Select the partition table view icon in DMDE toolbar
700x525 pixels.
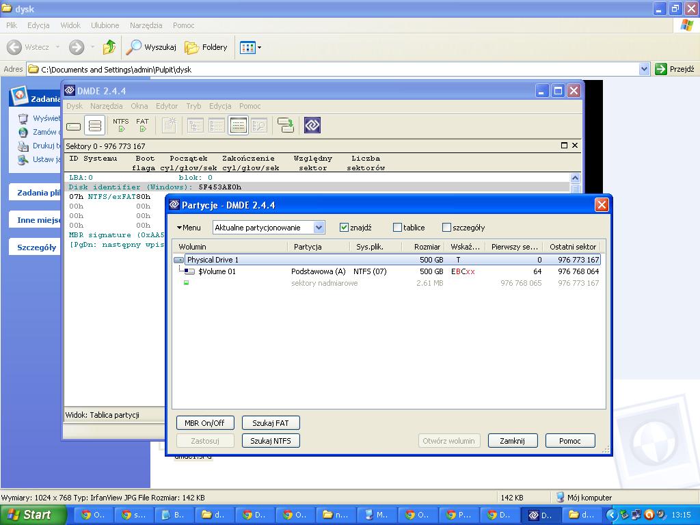[238, 126]
